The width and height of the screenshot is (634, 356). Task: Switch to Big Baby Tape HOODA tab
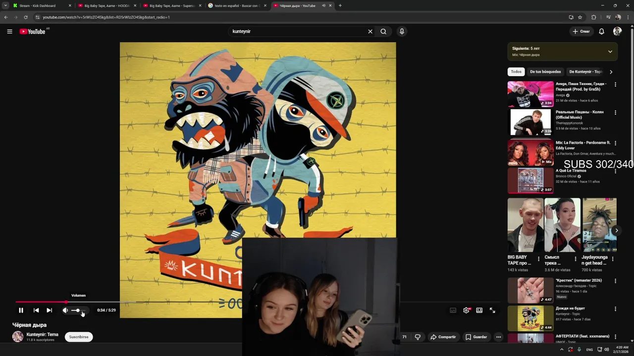click(106, 5)
